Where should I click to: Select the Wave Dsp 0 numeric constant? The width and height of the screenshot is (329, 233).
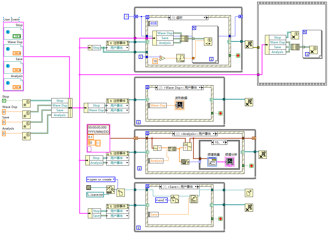tap(4, 112)
